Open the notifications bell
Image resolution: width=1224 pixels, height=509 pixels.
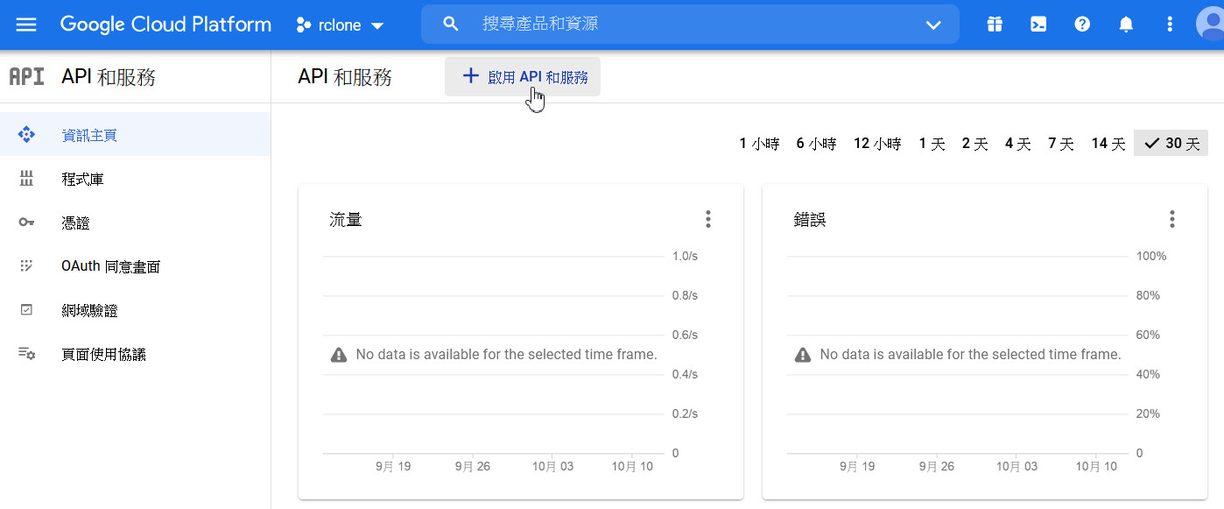click(x=1126, y=25)
